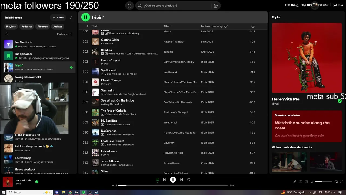
Task: Click the Crear button in library
Action: [x=58, y=18]
